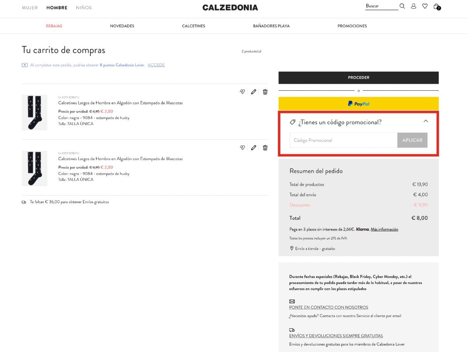
Task: Open the shopping bag icon
Action: tap(437, 7)
